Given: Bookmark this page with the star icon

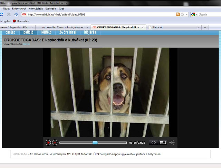Looking at the screenshot, I should coord(182,14).
